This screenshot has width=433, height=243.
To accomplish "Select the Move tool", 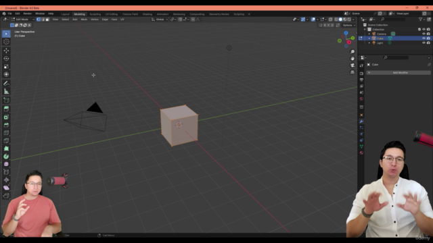I will 6,51.
